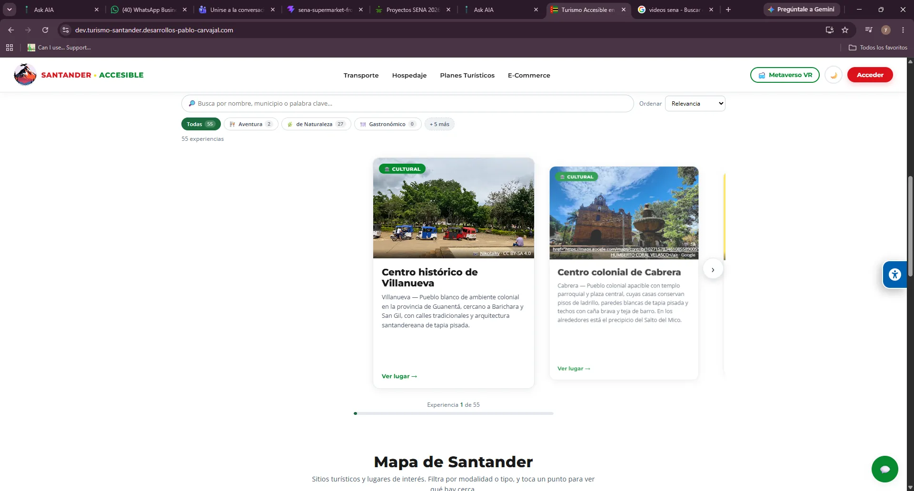914x491 pixels.
Task: Open the media controls icon
Action: (869, 30)
